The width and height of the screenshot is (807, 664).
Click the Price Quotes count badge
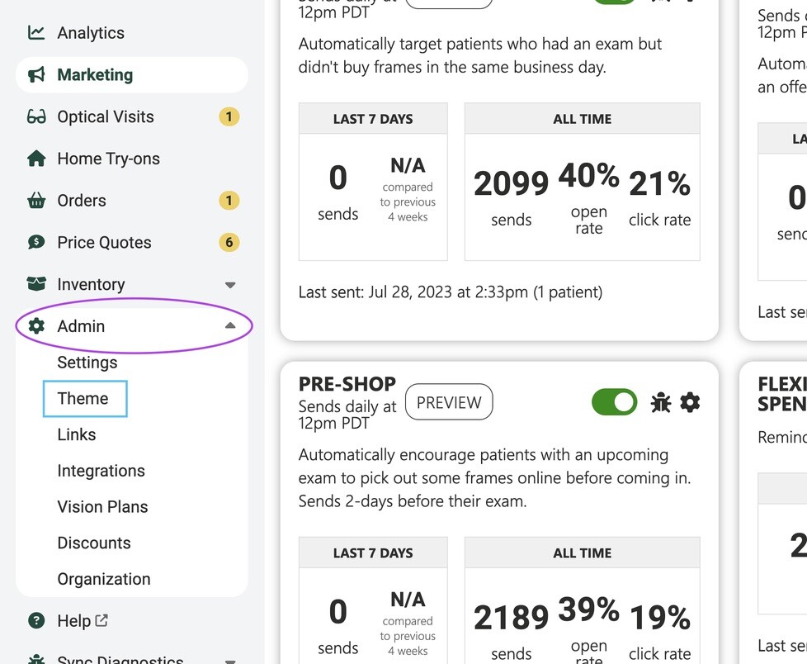(229, 242)
